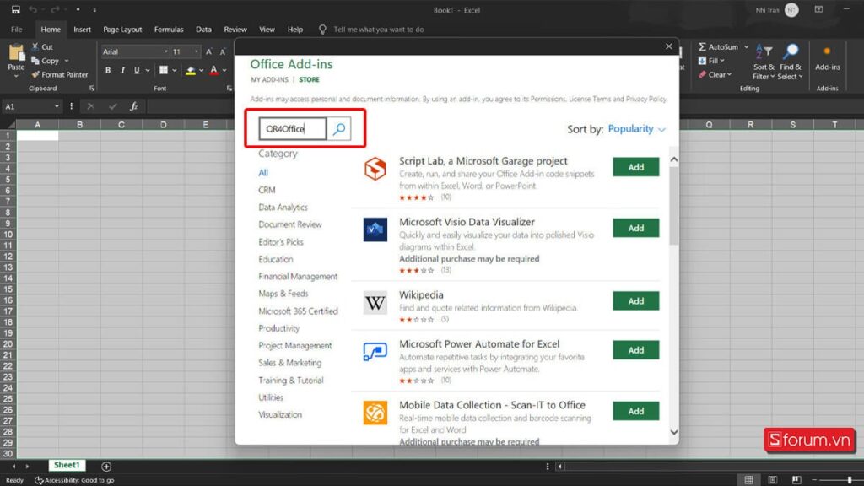The image size is (864, 486).
Task: Add the Script Lab add-in
Action: tap(636, 167)
